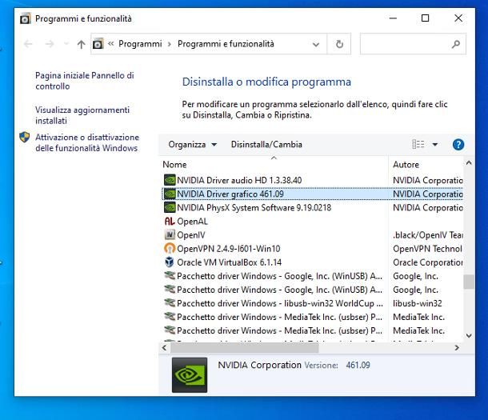This screenshot has height=420, width=488.
Task: Click the NVIDIA Driver audio HD row icon
Action: (x=170, y=180)
